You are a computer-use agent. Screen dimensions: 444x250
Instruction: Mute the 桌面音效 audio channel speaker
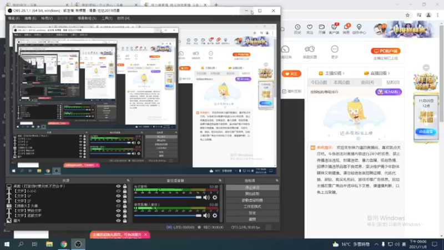tap(206, 197)
